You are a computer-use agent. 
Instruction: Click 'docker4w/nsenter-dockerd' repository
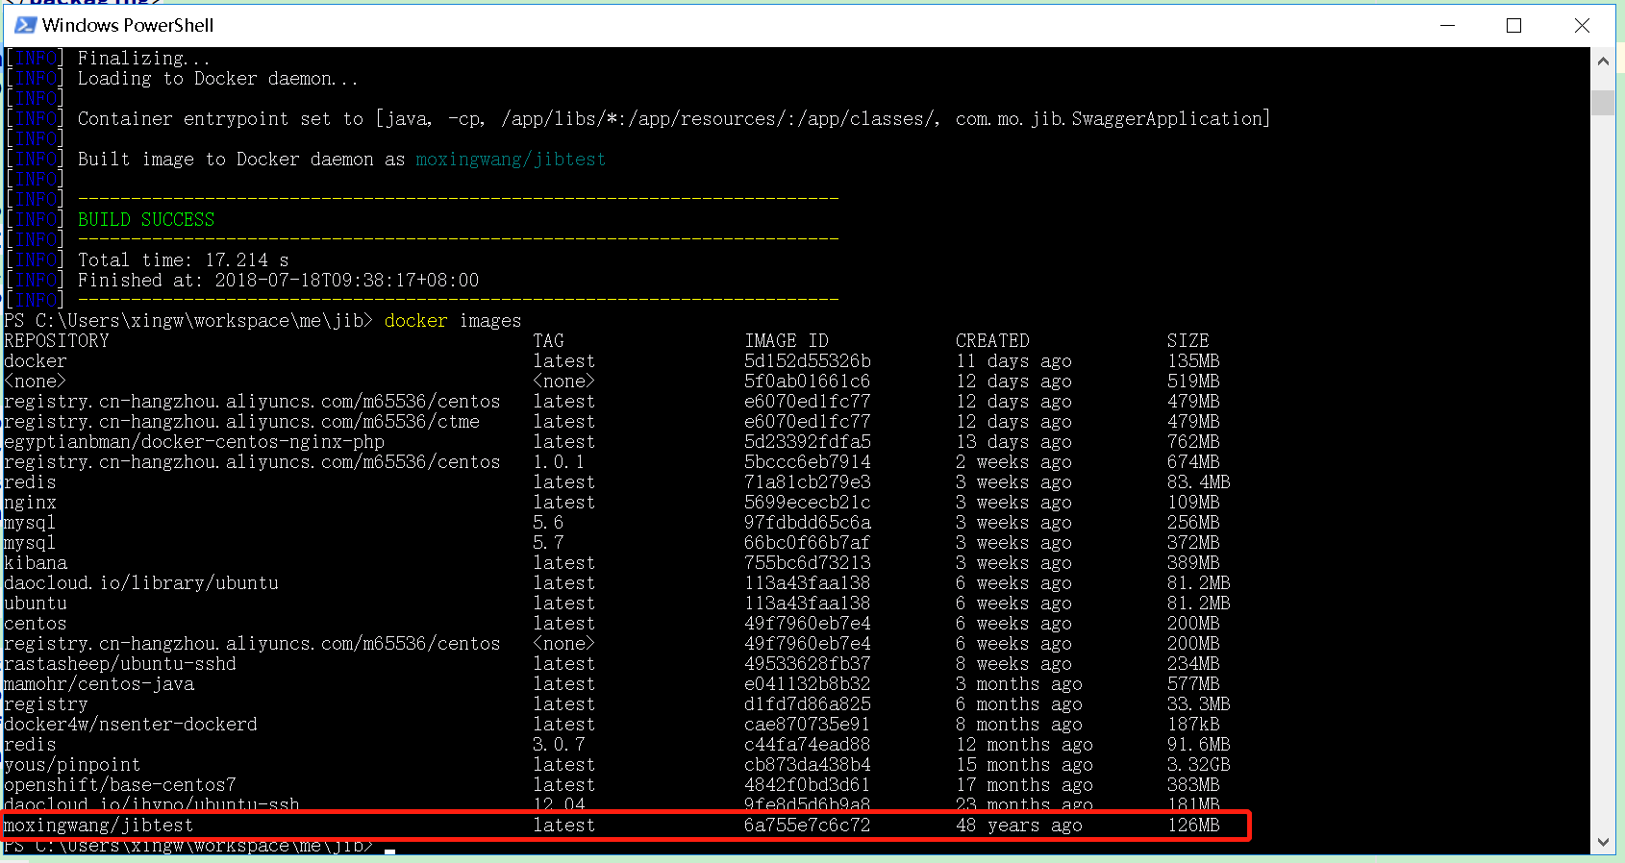(x=131, y=725)
